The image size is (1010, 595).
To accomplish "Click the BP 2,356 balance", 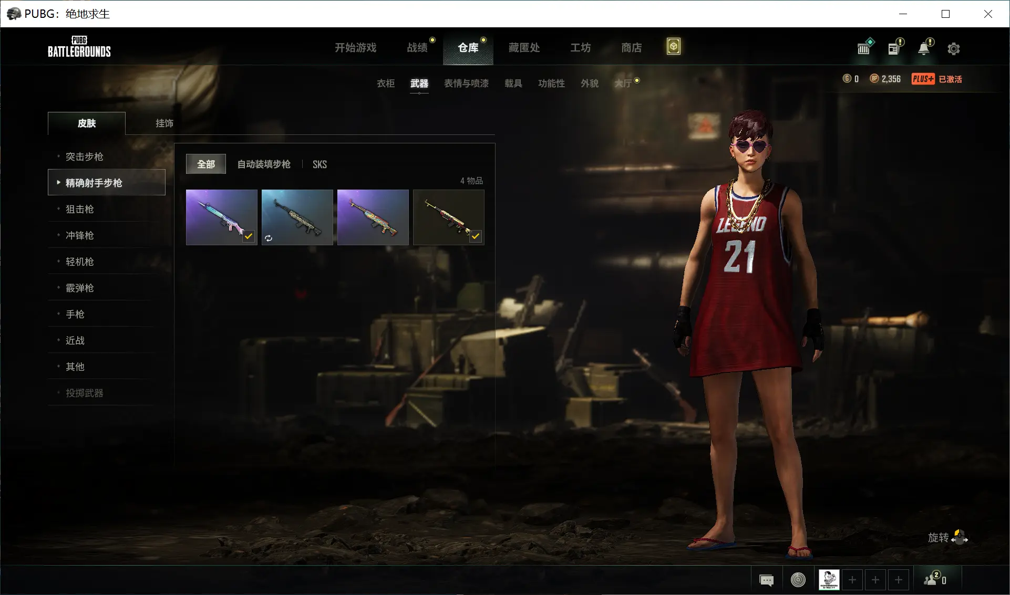I will [885, 79].
